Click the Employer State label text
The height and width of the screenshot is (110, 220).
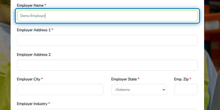pos(124,79)
